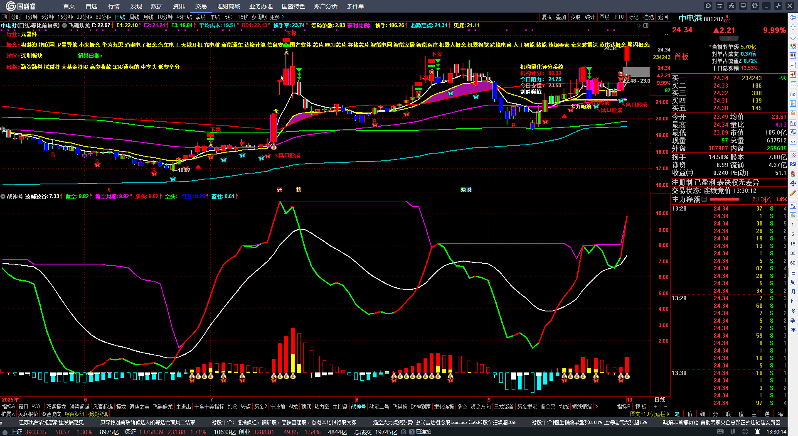This screenshot has height=436, width=798.
Task: Open the 日线 period selector on time axis
Action: point(660,399)
